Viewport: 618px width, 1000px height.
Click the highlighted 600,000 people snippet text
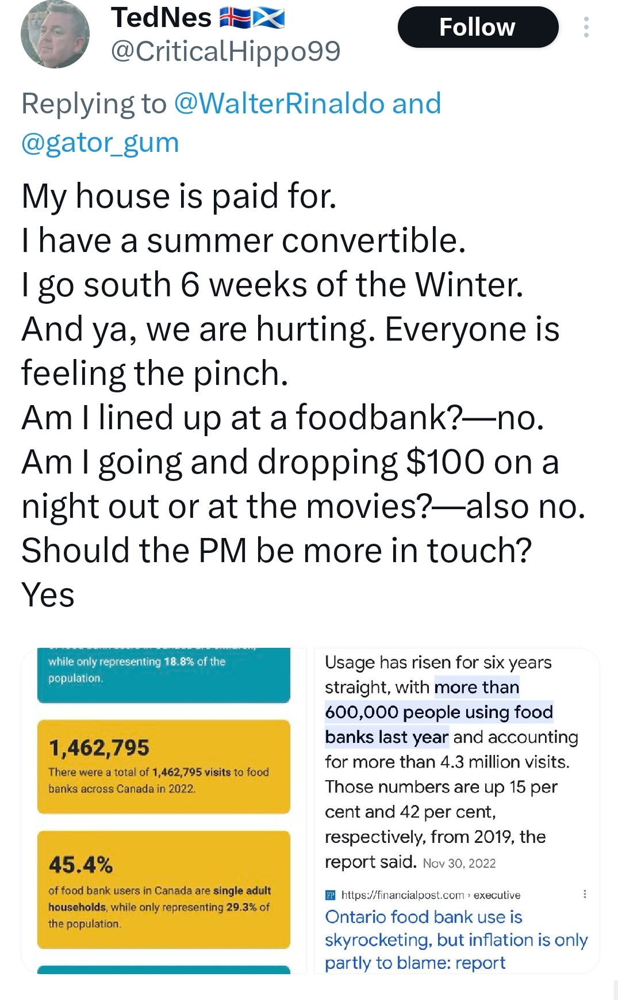point(439,712)
